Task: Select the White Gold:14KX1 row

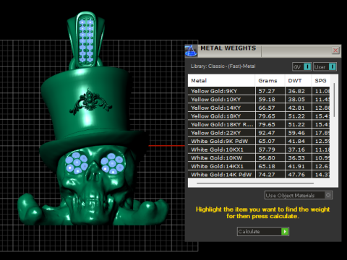Action: click(259, 166)
